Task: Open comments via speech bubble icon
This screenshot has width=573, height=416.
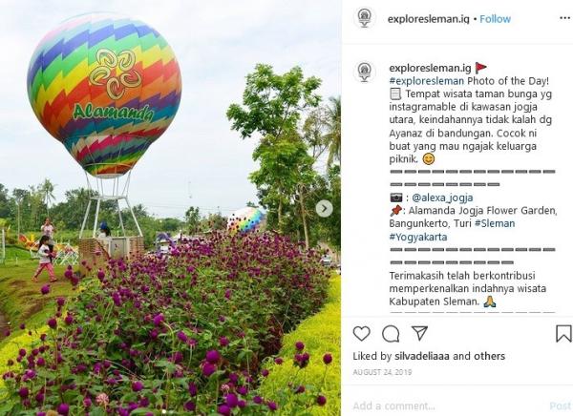Action: tap(391, 333)
